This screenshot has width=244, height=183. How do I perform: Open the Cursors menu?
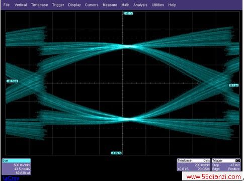click(92, 5)
